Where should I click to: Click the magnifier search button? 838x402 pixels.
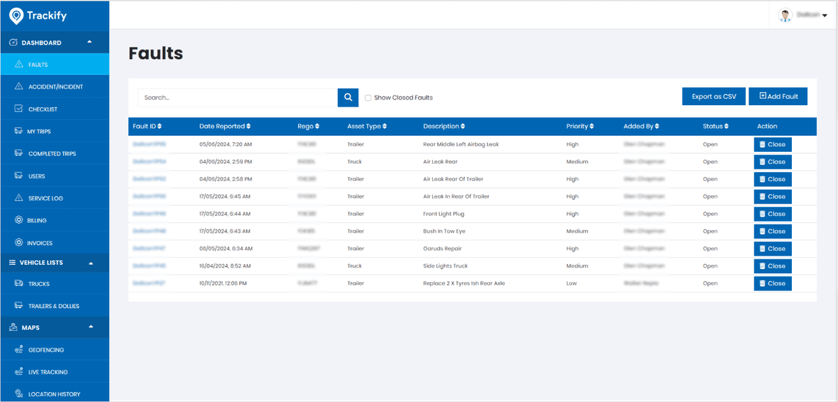click(348, 98)
